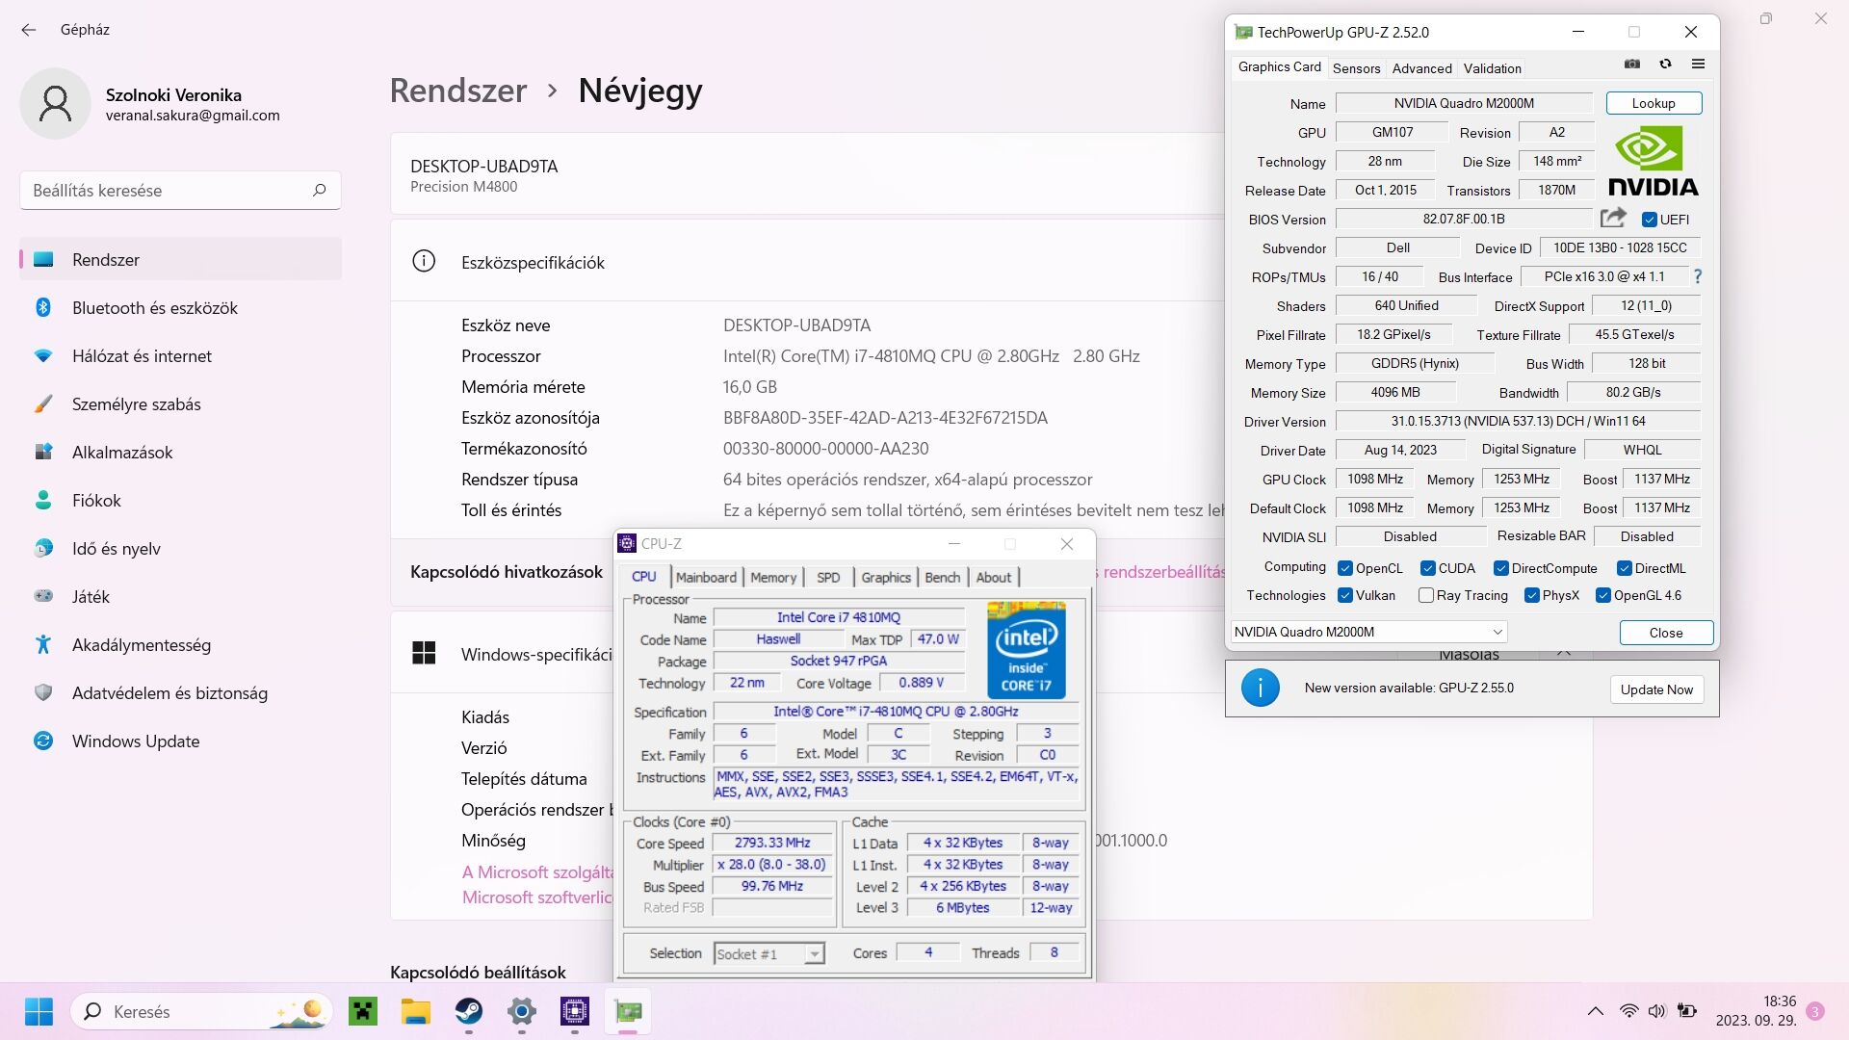Toggle the DirectML checkbox
The image size is (1849, 1040).
[x=1625, y=568]
